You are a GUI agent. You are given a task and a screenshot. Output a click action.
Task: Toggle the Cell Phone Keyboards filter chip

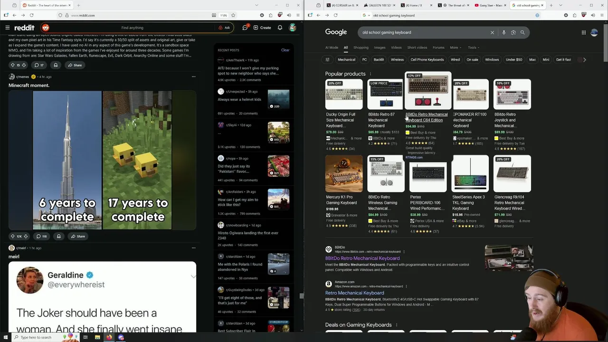tap(427, 59)
